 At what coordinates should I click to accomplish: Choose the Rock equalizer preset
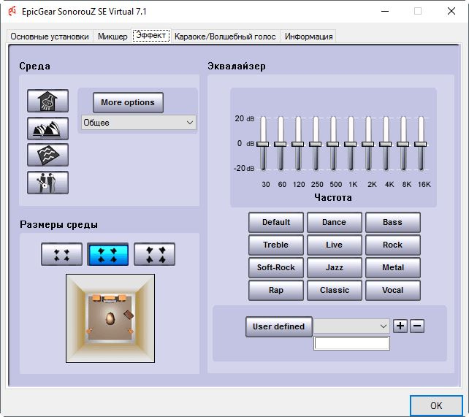tap(393, 245)
